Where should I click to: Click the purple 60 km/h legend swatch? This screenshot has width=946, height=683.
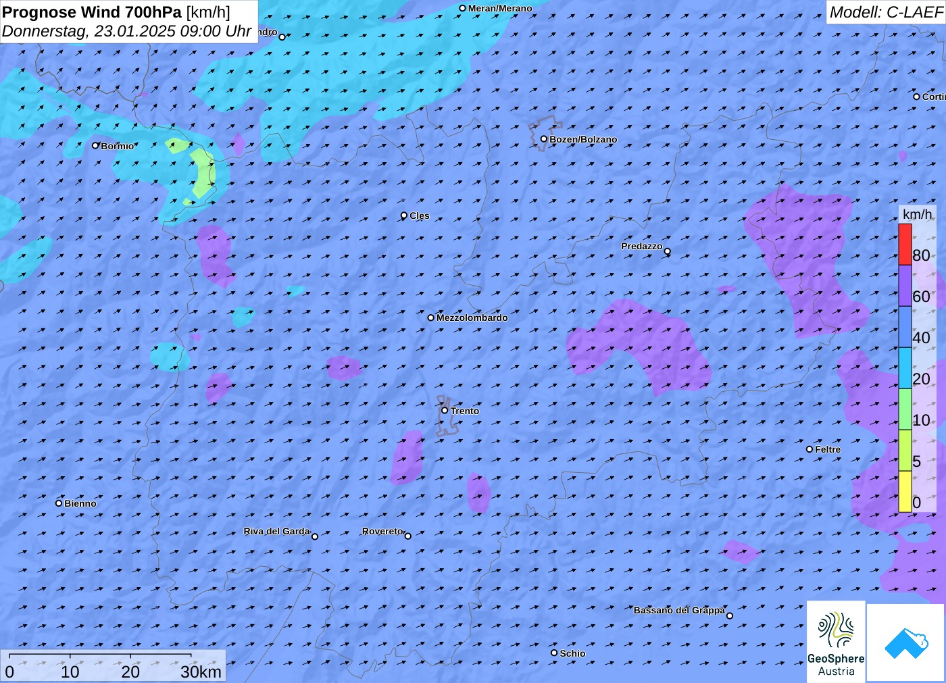coord(905,286)
